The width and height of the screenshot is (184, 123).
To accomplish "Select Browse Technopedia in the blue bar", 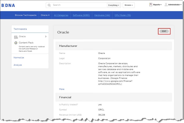I will (25, 15).
